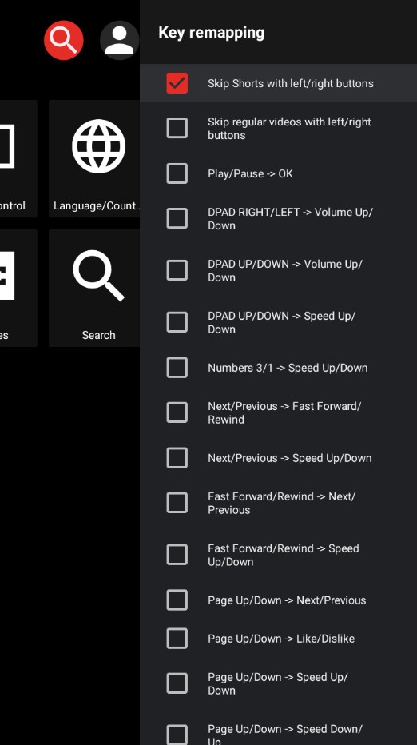Click the Key remapping panel title
Viewport: 417px width, 745px height.
(212, 33)
